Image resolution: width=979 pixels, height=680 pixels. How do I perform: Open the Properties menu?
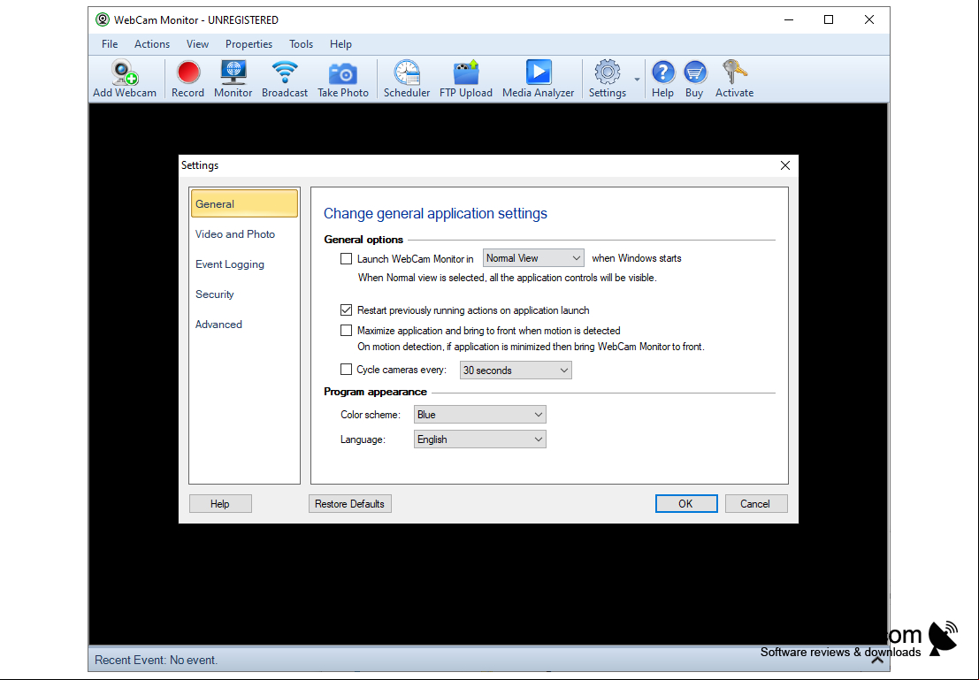(249, 44)
